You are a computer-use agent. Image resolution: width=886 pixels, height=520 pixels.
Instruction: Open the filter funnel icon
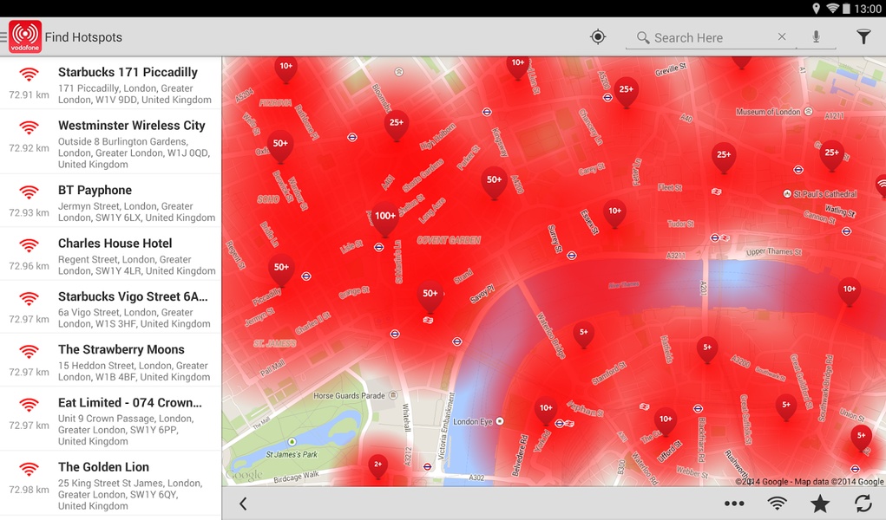point(863,36)
